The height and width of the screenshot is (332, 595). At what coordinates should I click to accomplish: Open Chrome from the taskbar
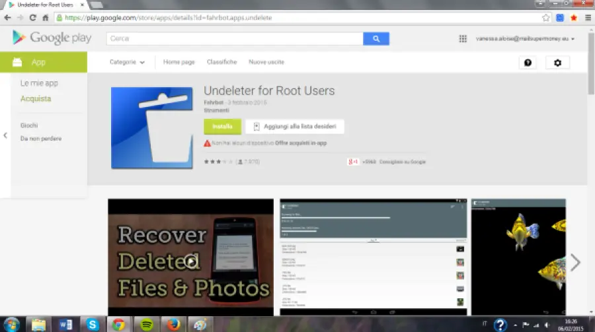click(118, 325)
